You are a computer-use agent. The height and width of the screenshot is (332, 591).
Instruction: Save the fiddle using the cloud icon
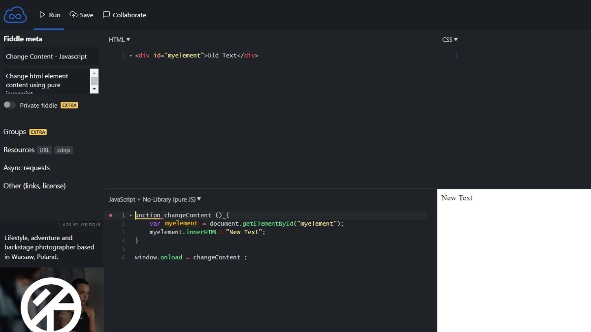74,15
